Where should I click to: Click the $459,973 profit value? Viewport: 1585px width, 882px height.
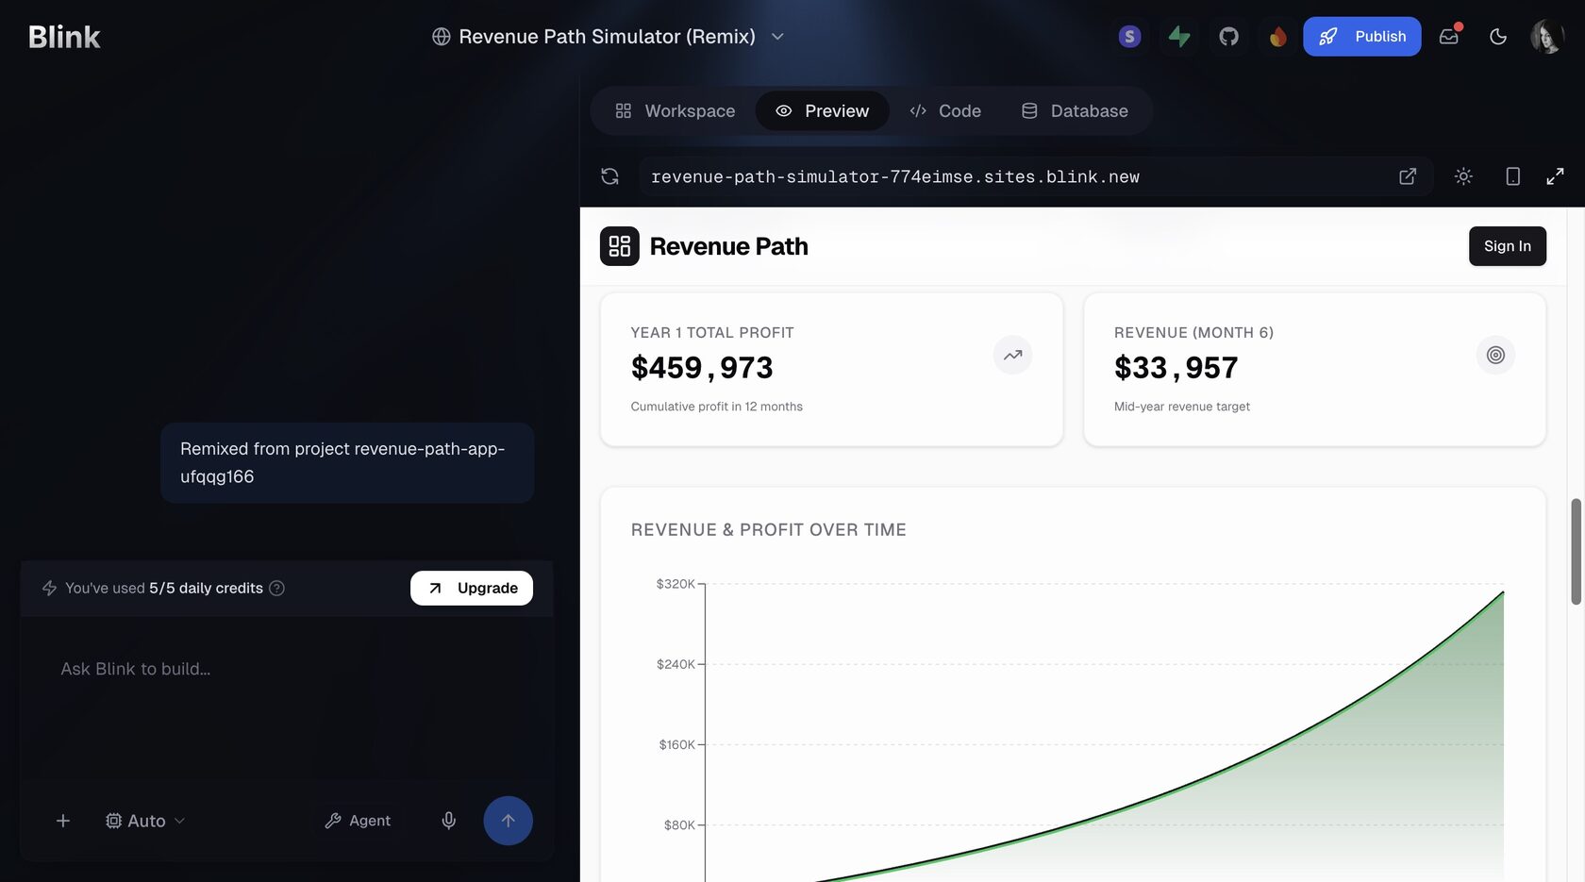[702, 368]
